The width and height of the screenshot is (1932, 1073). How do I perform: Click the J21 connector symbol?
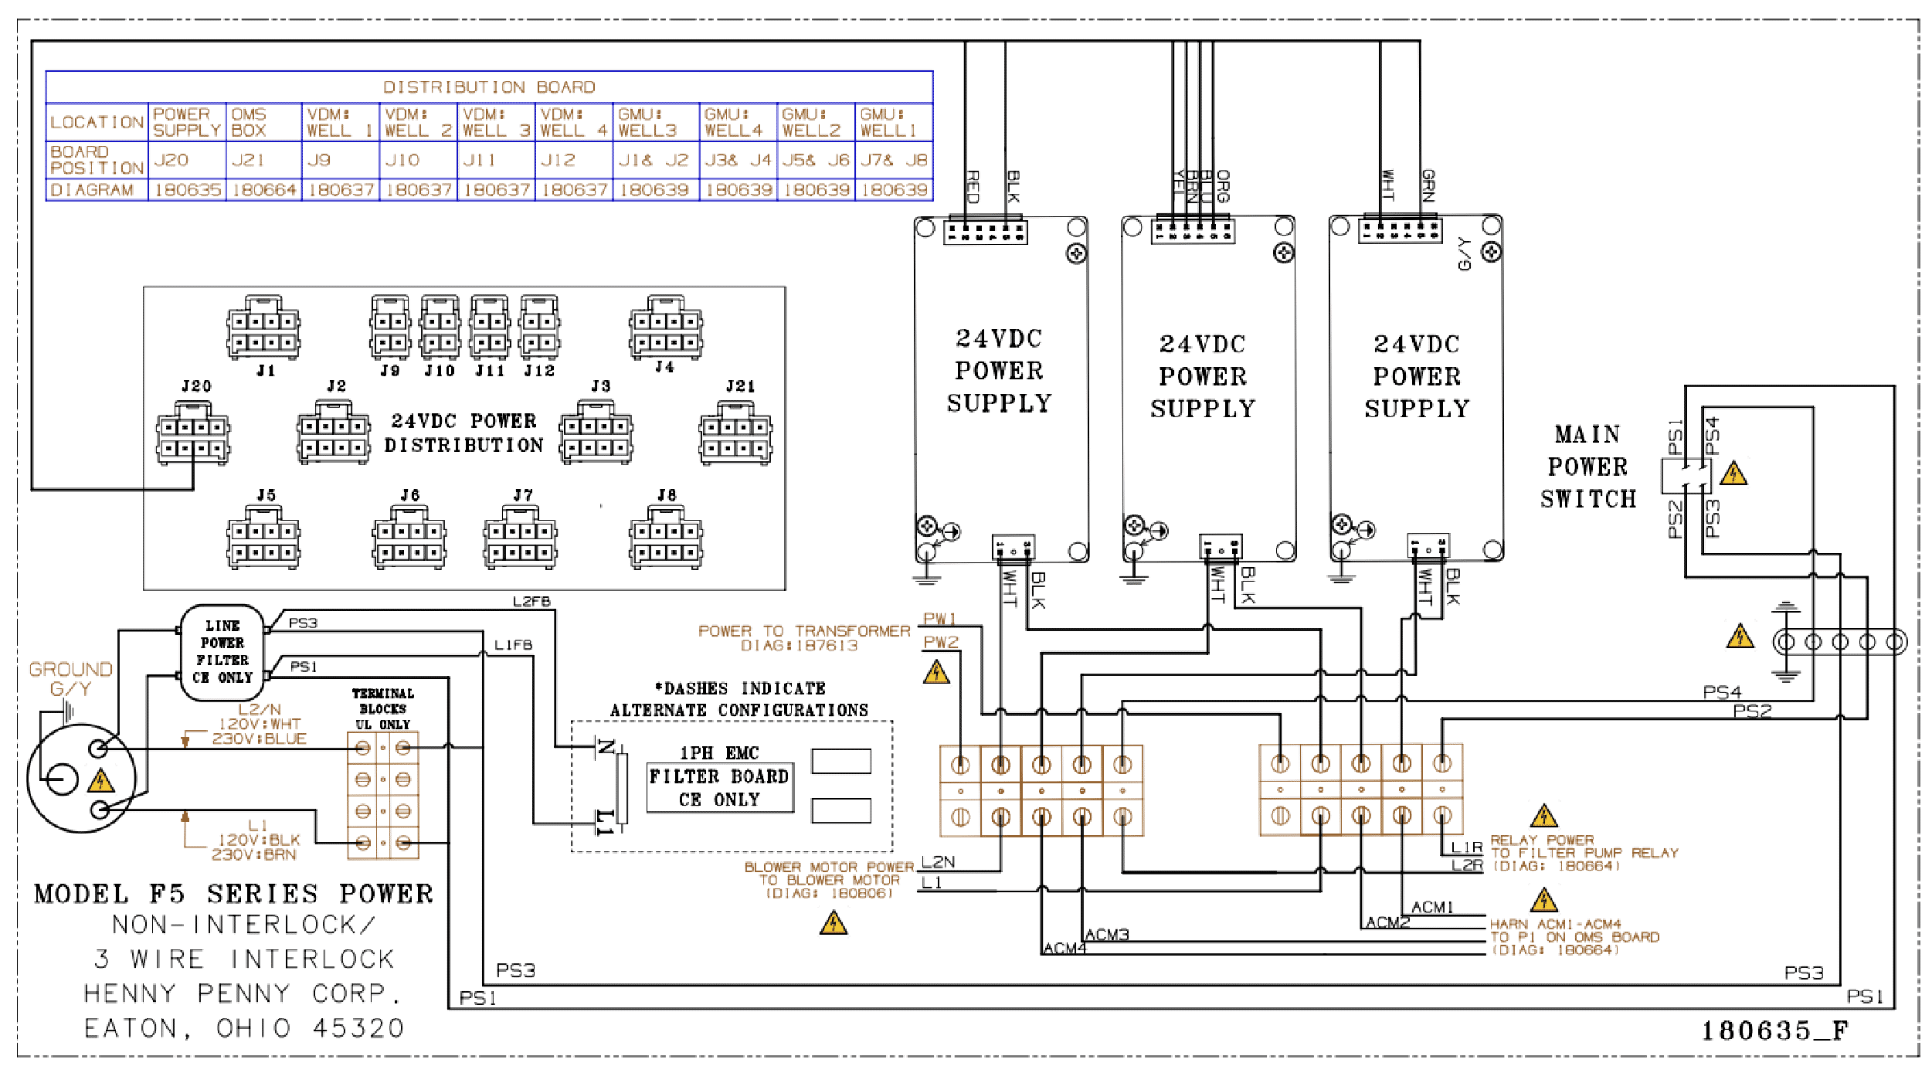pos(735,433)
